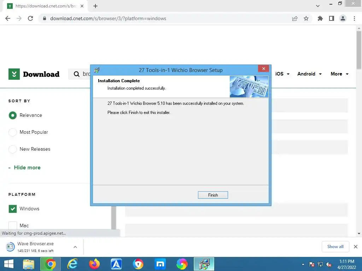Switch to Google Chrome in the taskbar
The width and height of the screenshot is (362, 271).
(x=50, y=264)
